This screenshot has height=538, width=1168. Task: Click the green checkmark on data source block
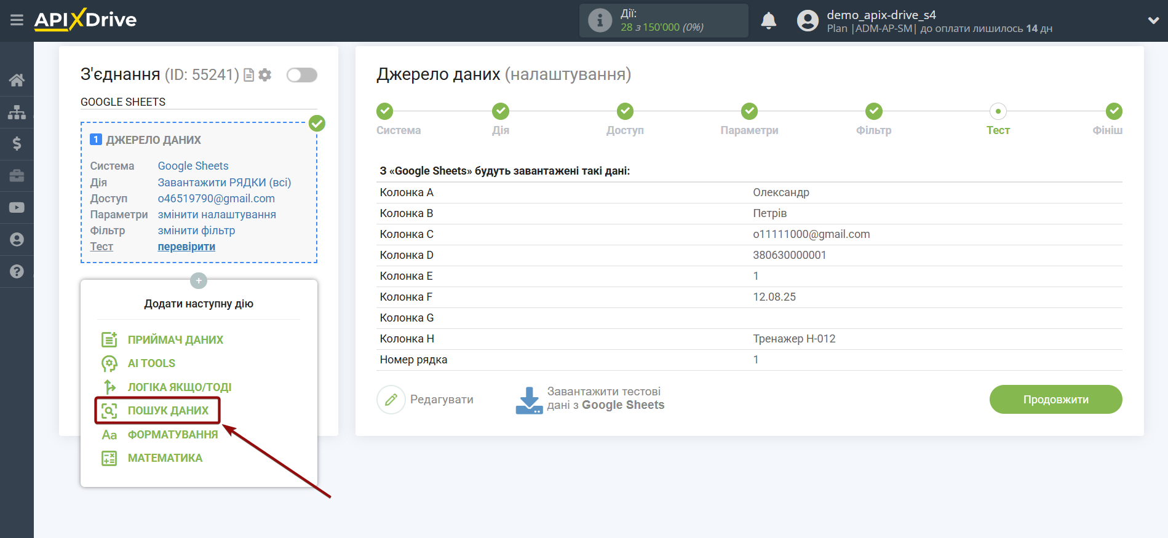pyautogui.click(x=317, y=123)
